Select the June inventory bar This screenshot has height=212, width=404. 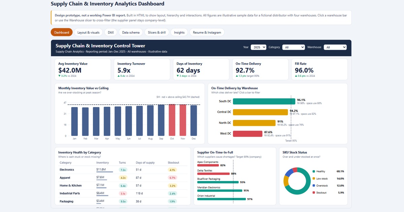coord(129,121)
